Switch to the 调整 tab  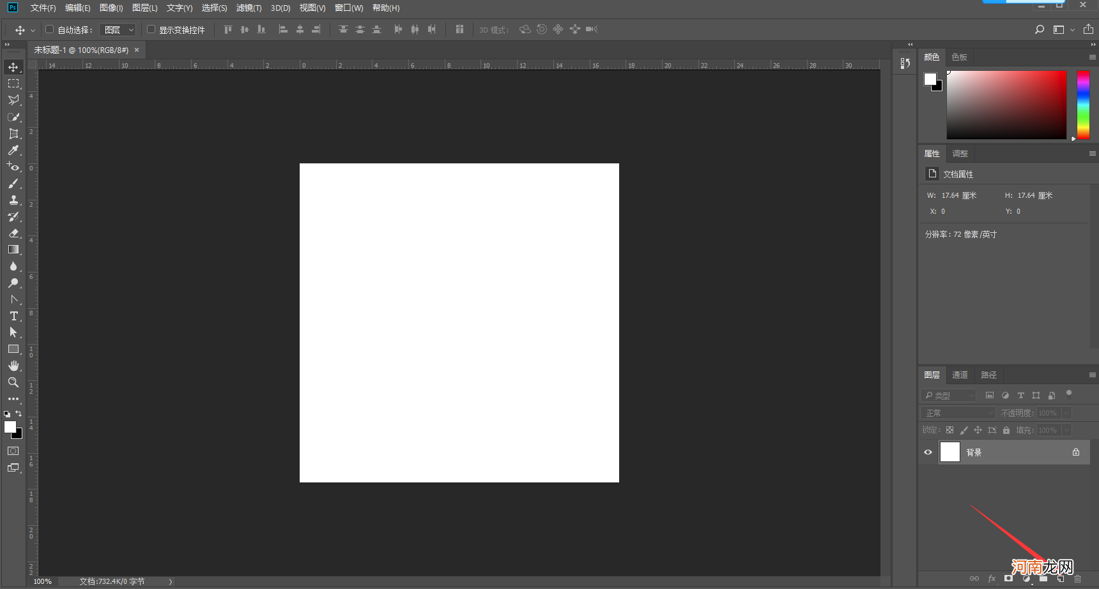click(960, 153)
